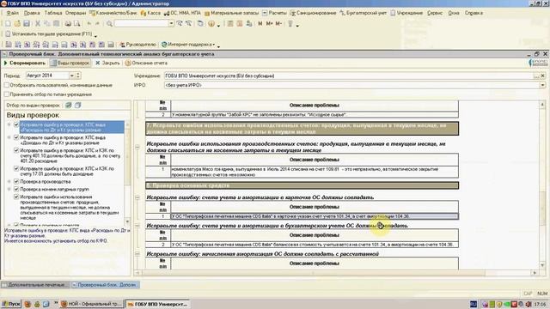Open the Пуск start button

click(11, 304)
